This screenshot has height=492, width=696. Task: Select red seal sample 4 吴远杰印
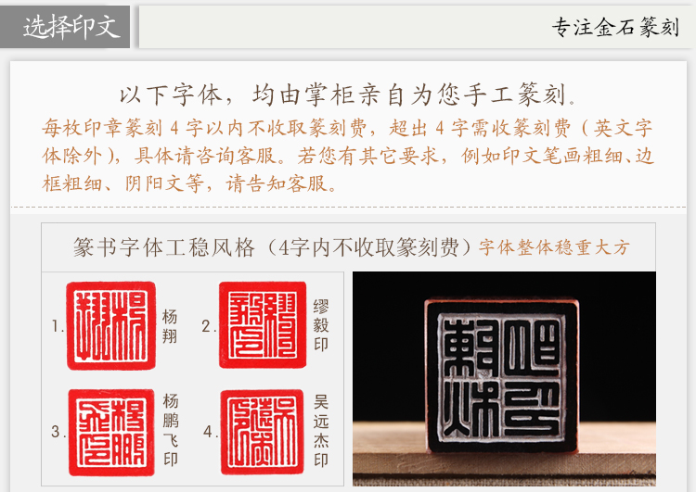point(263,432)
